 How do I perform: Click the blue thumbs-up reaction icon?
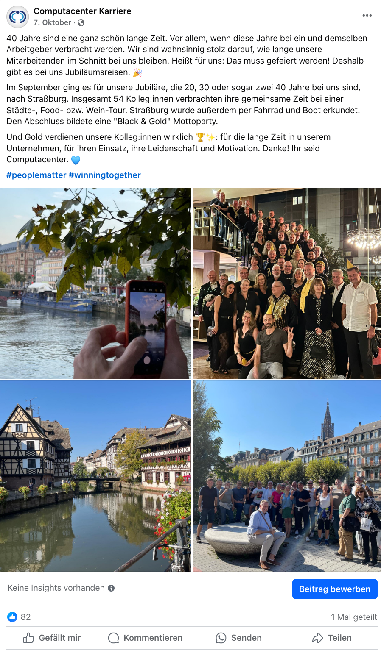point(12,617)
